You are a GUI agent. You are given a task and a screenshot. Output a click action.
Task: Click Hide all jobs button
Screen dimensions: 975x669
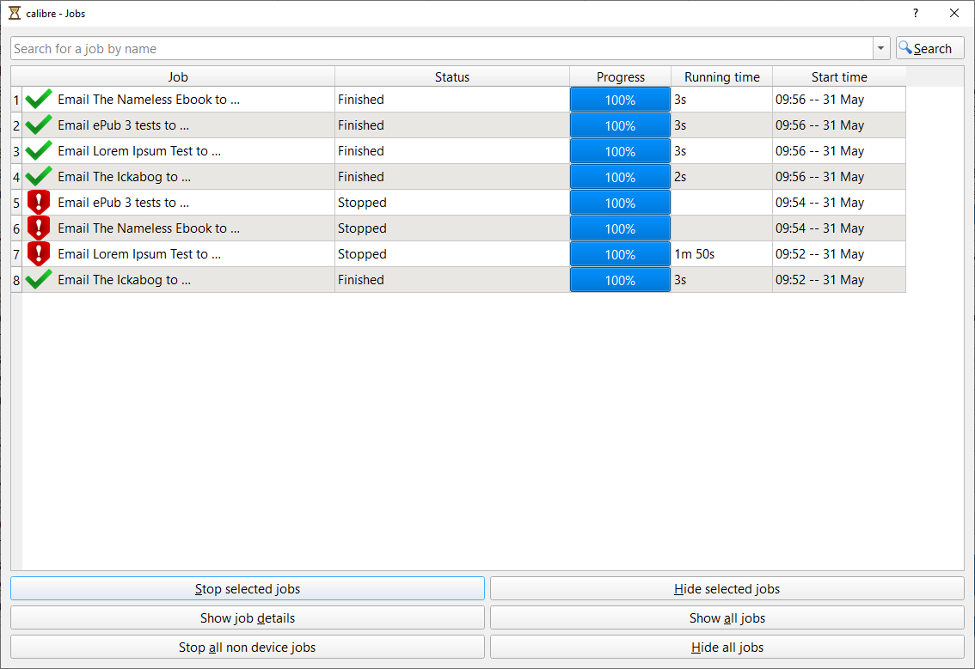[x=727, y=648]
